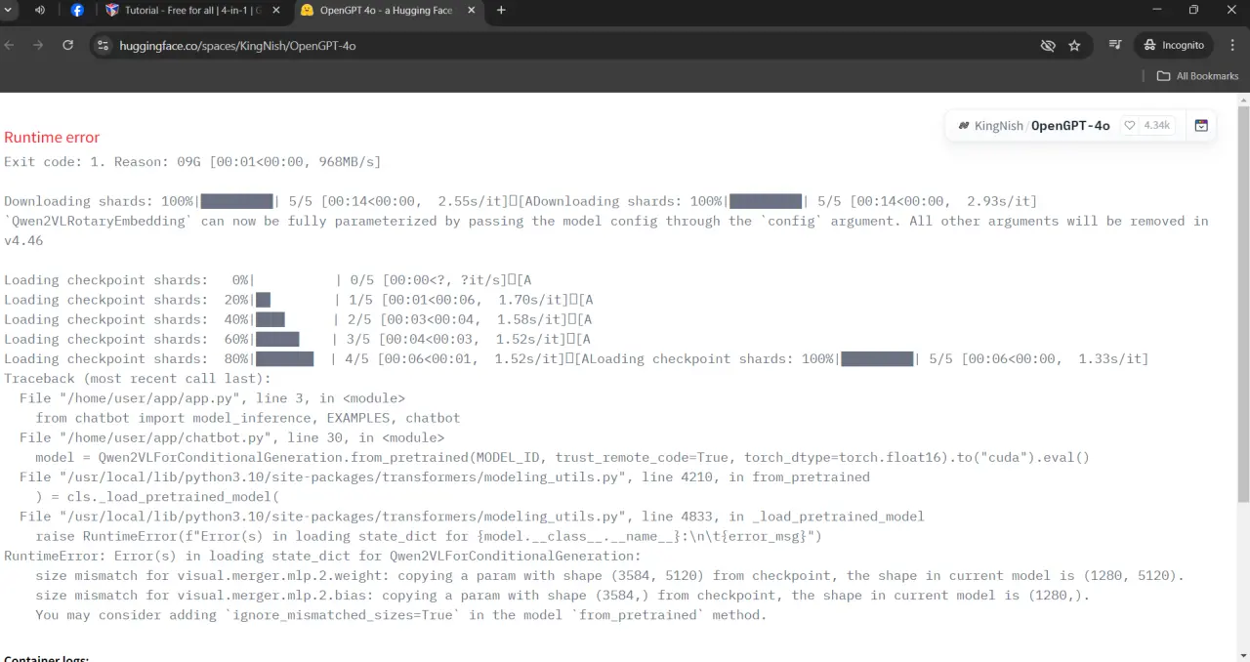Go back to the previous page
Screen dimensions: 1250x662
[x=10, y=45]
